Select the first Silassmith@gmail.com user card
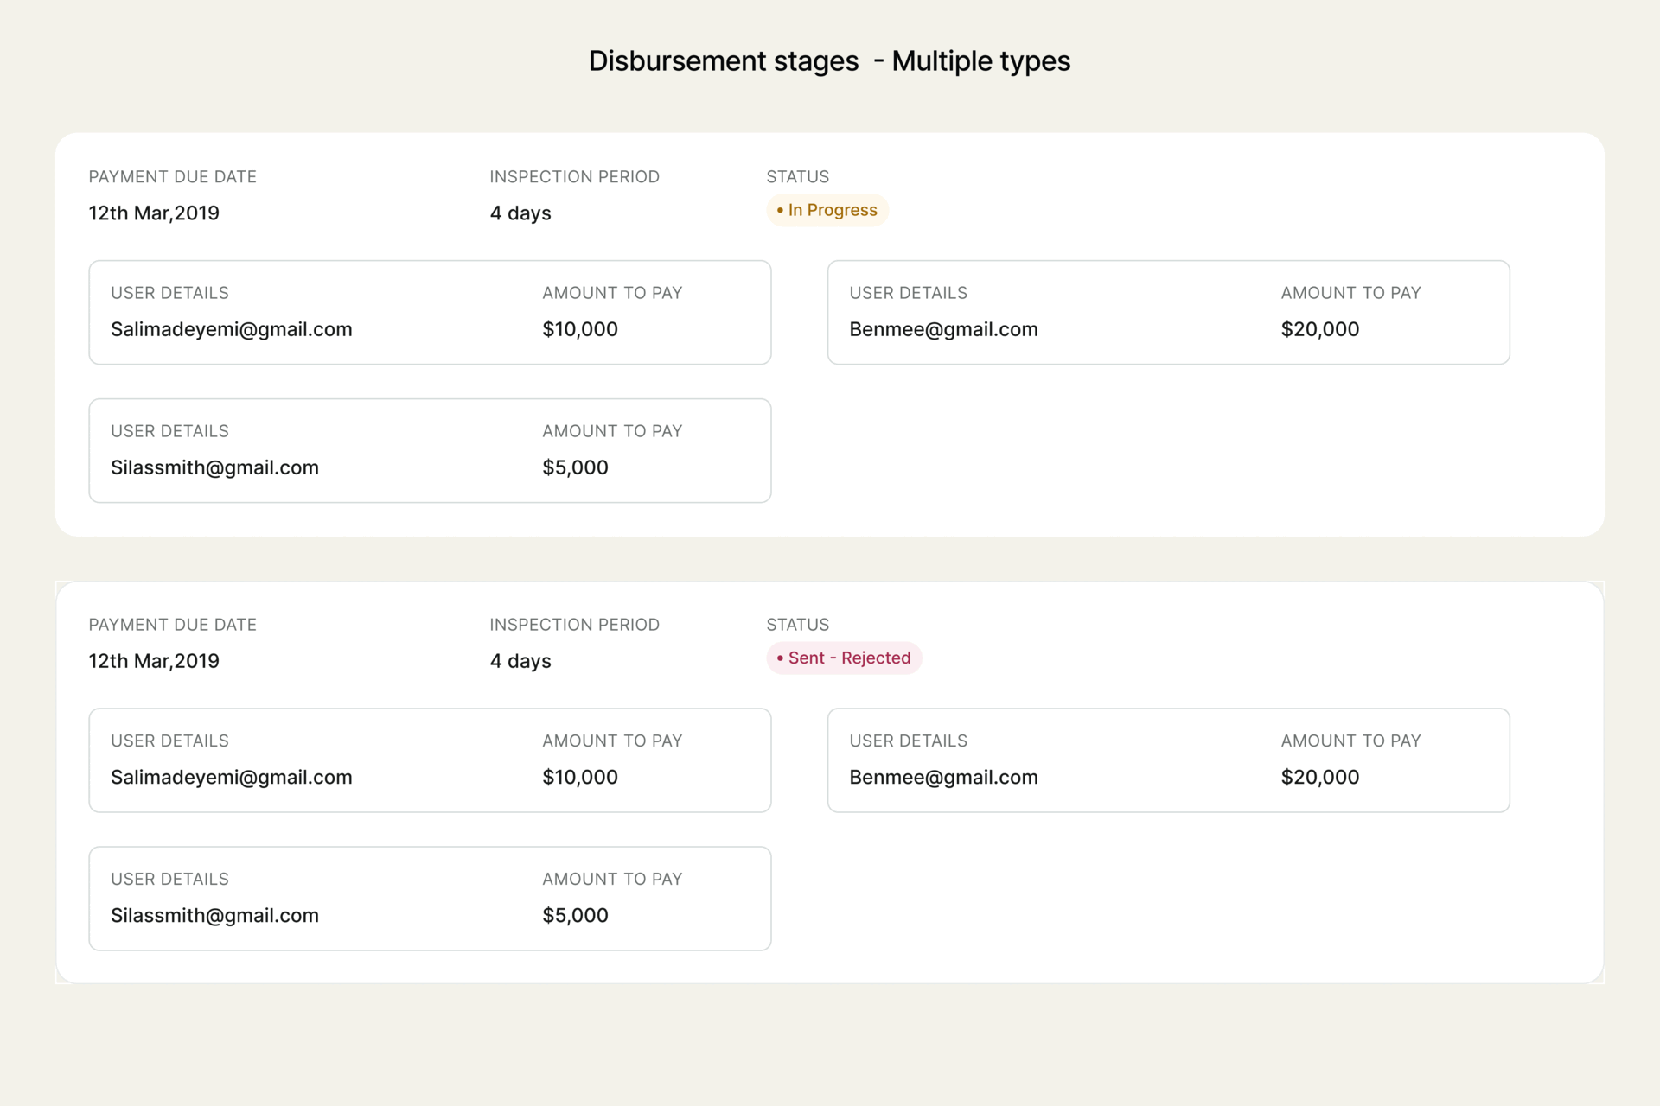This screenshot has height=1106, width=1660. 430,451
